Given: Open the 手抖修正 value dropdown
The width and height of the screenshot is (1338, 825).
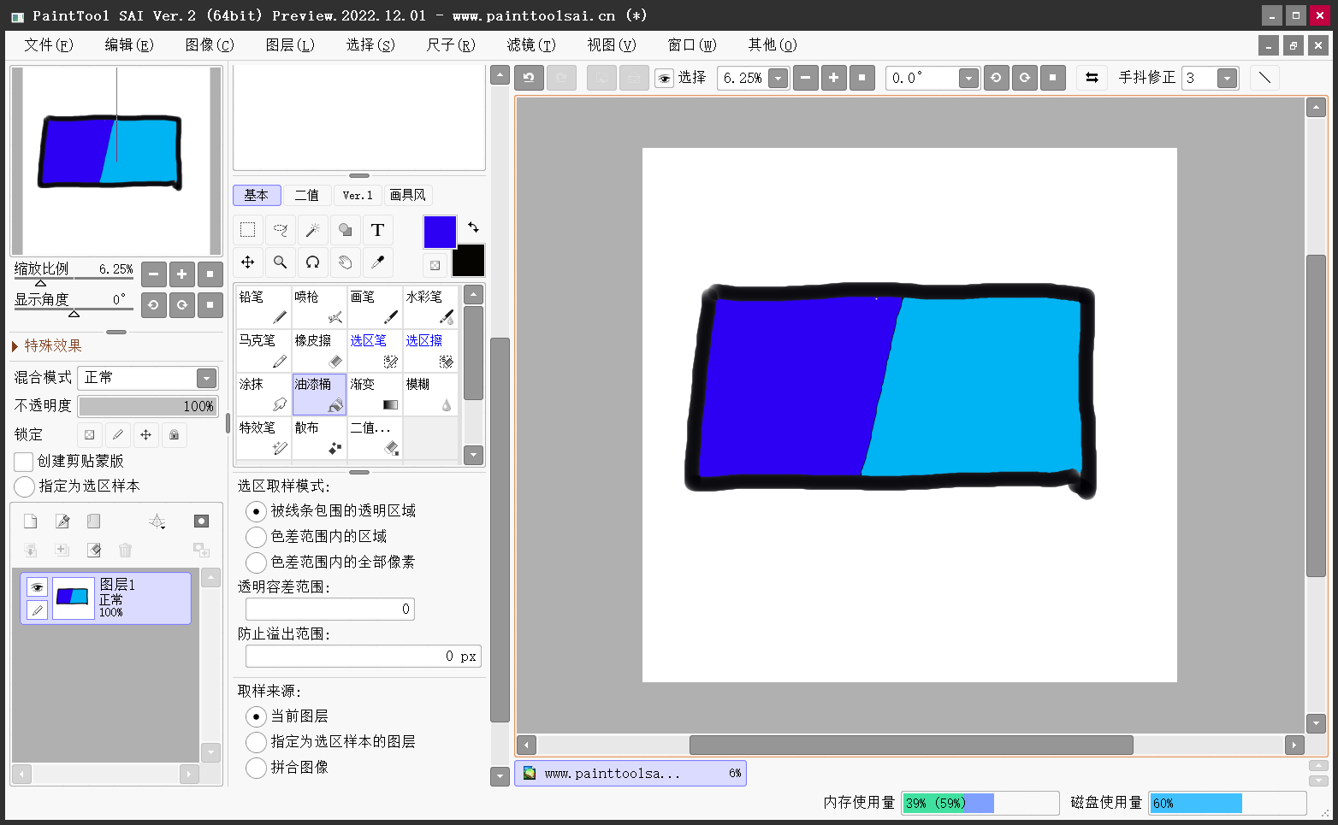Looking at the screenshot, I should click(1227, 78).
